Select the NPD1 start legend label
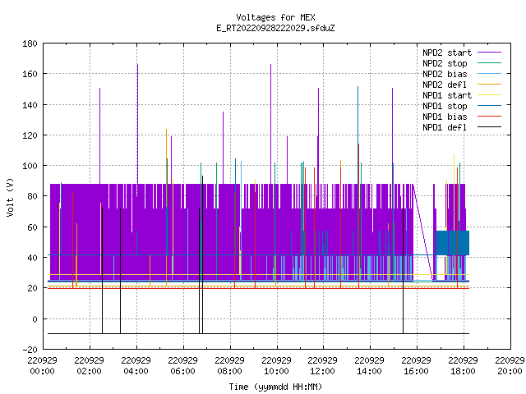Screen dimensions: 526x394 coord(447,95)
